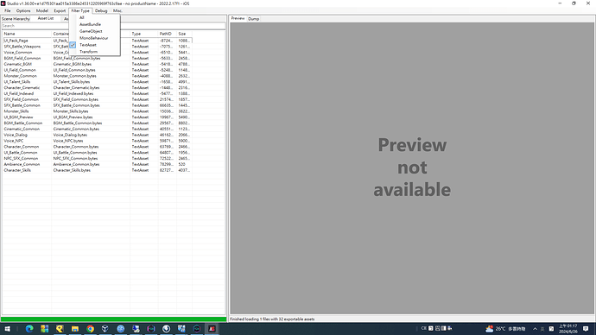Open the Options menu
This screenshot has width=596, height=335.
(23, 10)
